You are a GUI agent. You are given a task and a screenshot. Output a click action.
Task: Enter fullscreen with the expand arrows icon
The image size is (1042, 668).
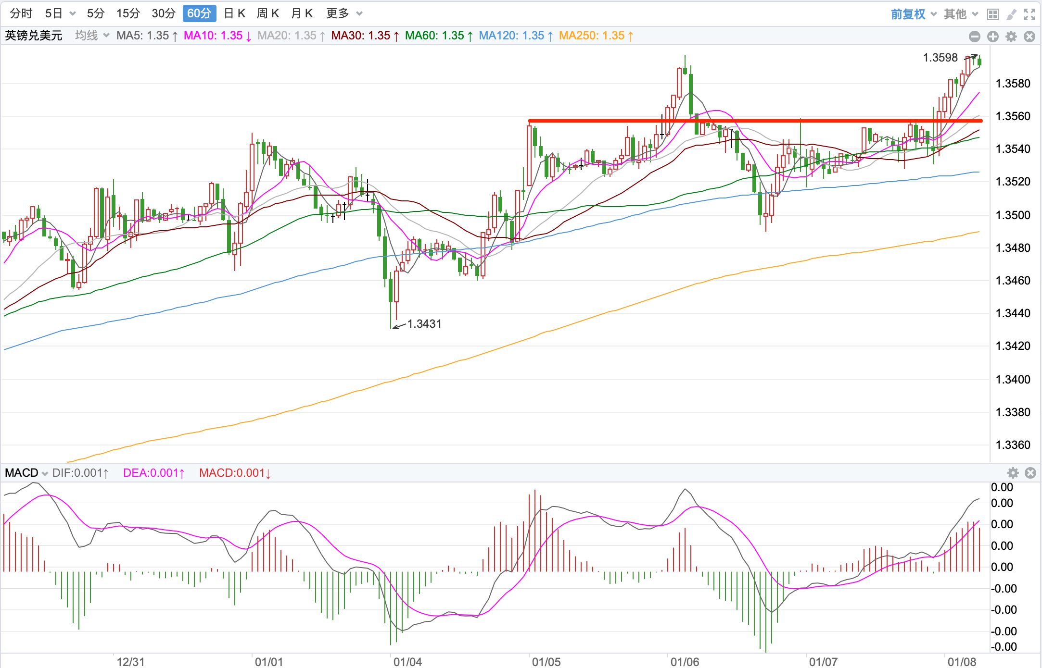click(1029, 14)
